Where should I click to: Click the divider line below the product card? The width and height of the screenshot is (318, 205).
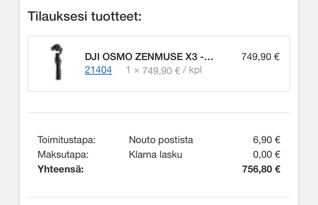point(159,113)
